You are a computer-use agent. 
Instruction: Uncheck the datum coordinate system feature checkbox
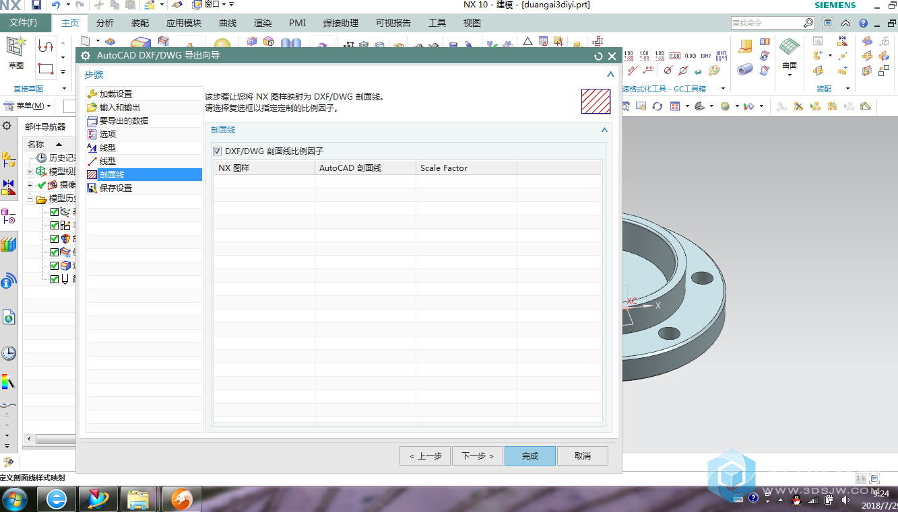55,212
